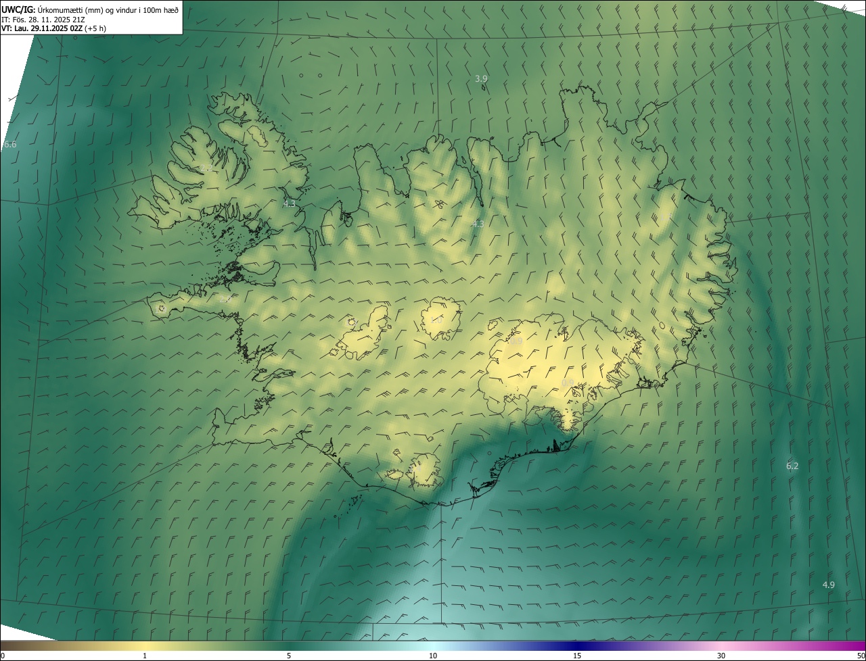This screenshot has width=866, height=661.
Task: Click the '3.9' value label on the map
Action: [x=481, y=78]
